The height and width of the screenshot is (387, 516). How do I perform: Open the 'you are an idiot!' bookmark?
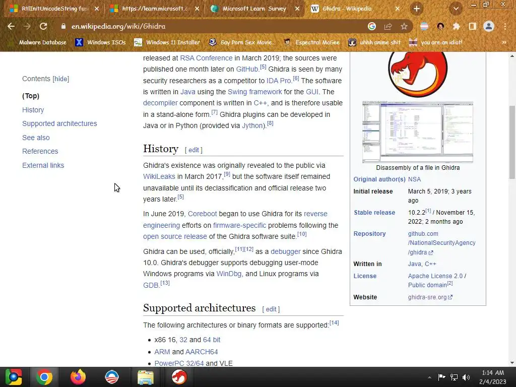click(x=436, y=42)
